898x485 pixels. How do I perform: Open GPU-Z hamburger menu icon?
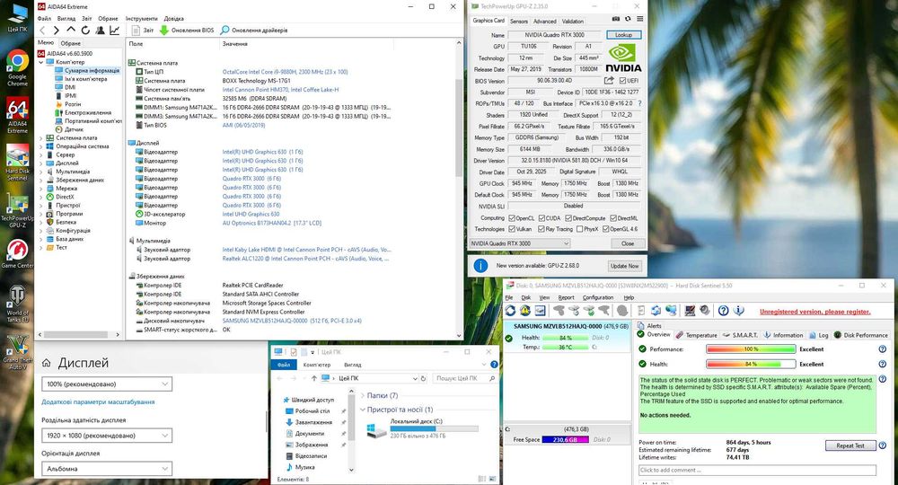coord(639,19)
